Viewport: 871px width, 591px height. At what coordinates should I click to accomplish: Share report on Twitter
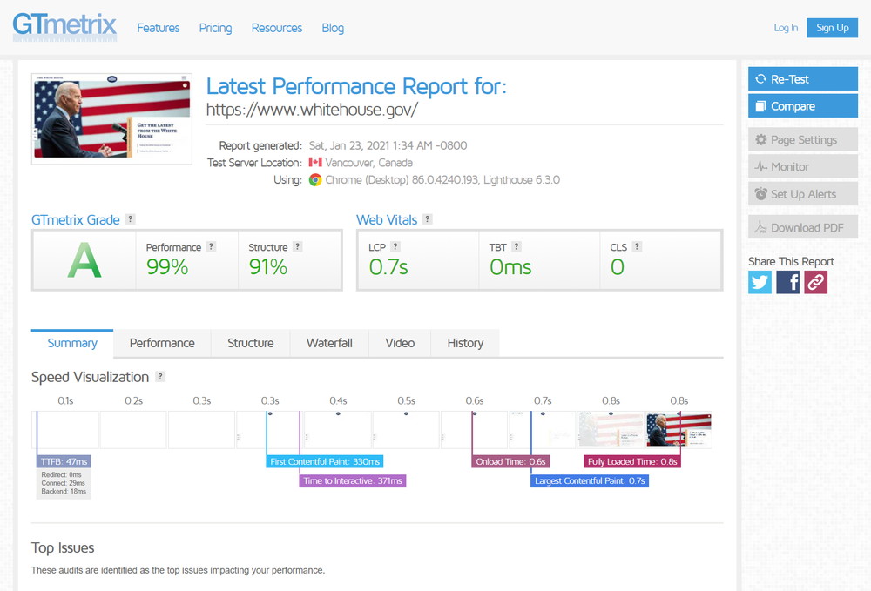point(760,283)
